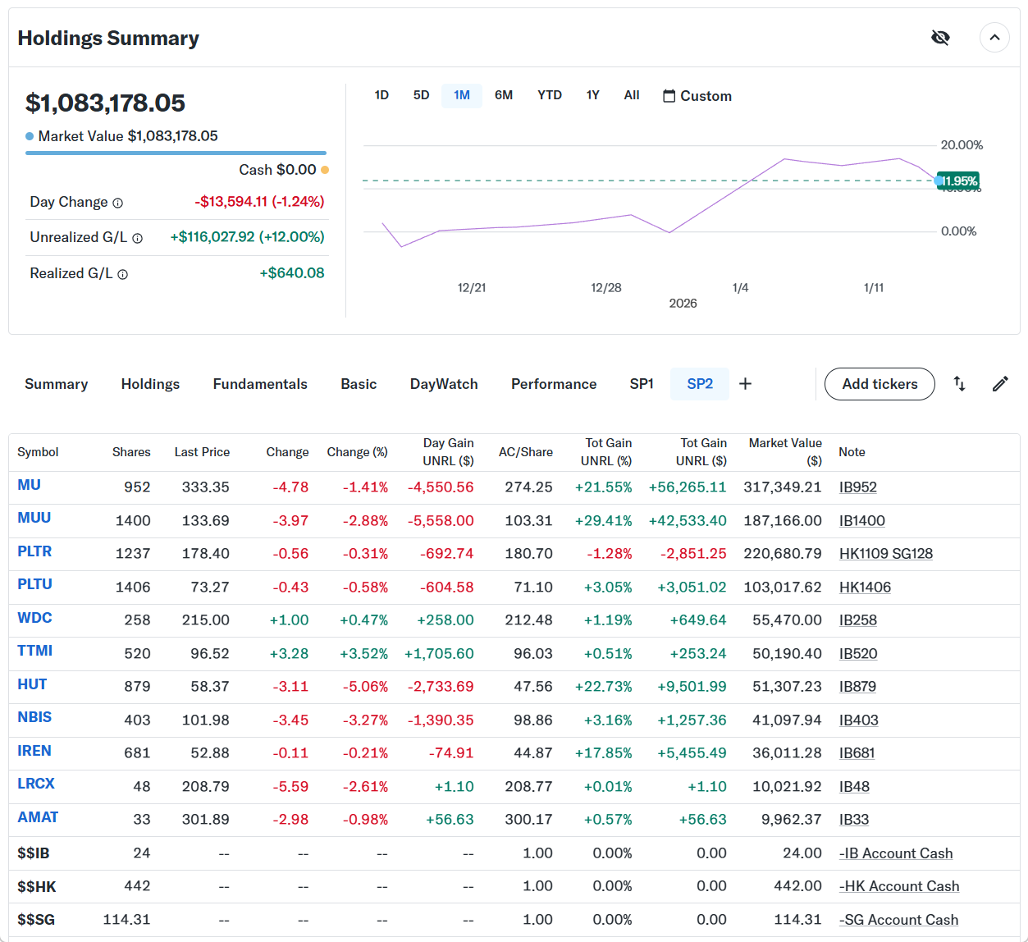Open the PLTR ticker link

34,551
